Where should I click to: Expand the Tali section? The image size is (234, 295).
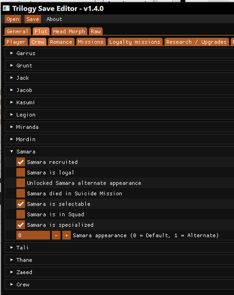(119, 248)
